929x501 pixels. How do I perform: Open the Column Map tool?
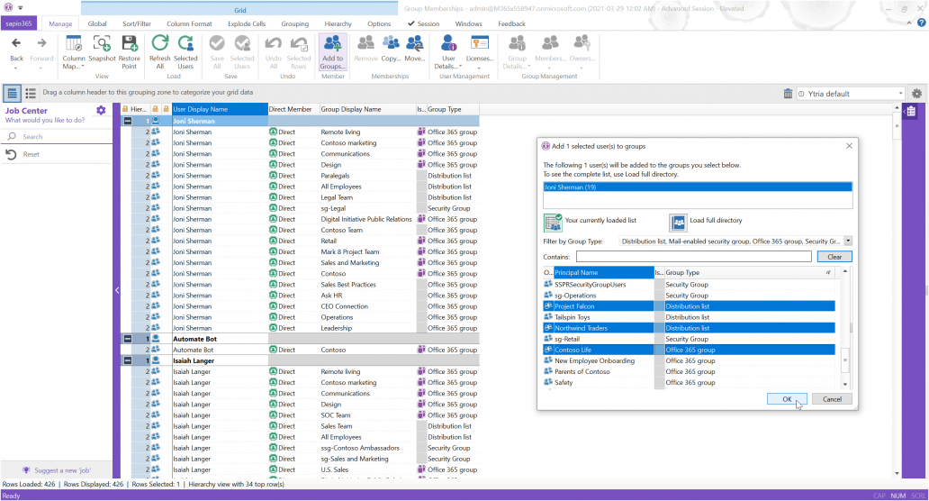coord(74,51)
